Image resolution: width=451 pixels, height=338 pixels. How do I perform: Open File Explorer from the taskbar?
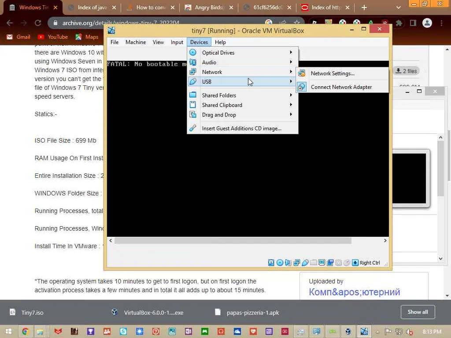(x=40, y=331)
